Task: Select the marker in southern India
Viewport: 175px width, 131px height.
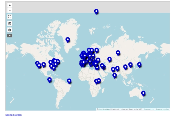Action: pos(114,76)
